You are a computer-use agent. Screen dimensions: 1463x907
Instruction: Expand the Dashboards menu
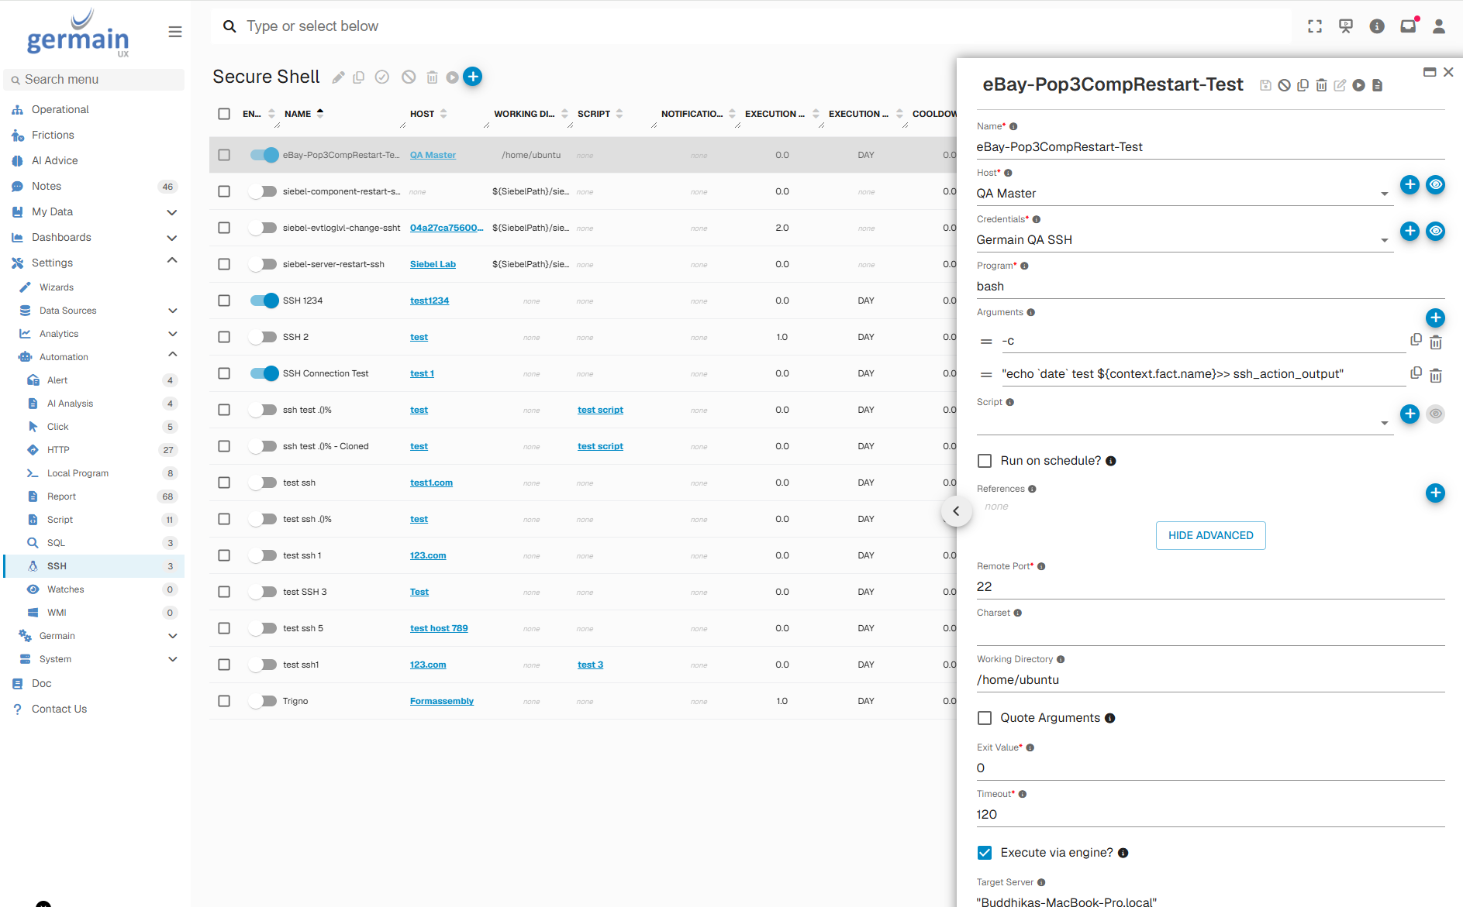point(172,238)
